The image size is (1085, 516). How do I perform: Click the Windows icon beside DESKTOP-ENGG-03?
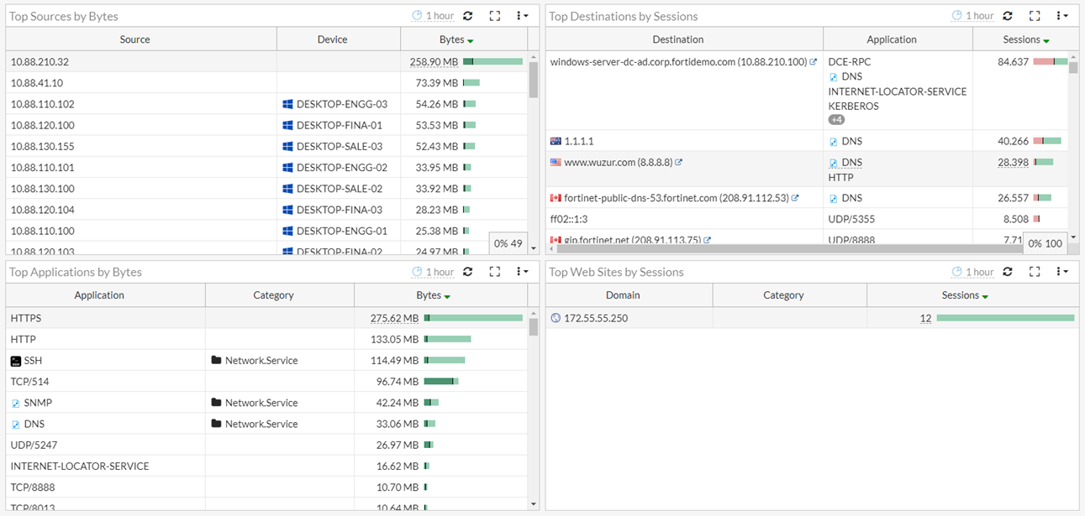[x=287, y=104]
